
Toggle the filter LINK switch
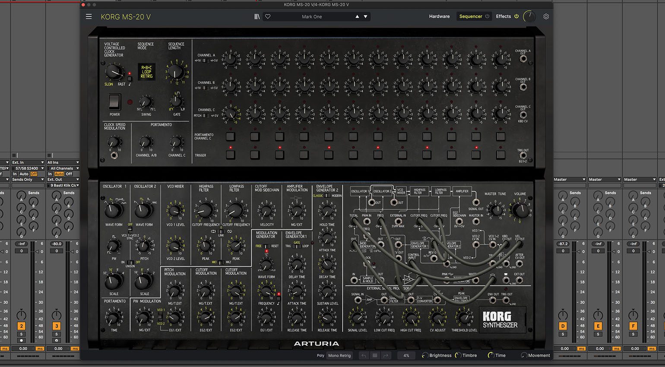pyautogui.click(x=221, y=231)
